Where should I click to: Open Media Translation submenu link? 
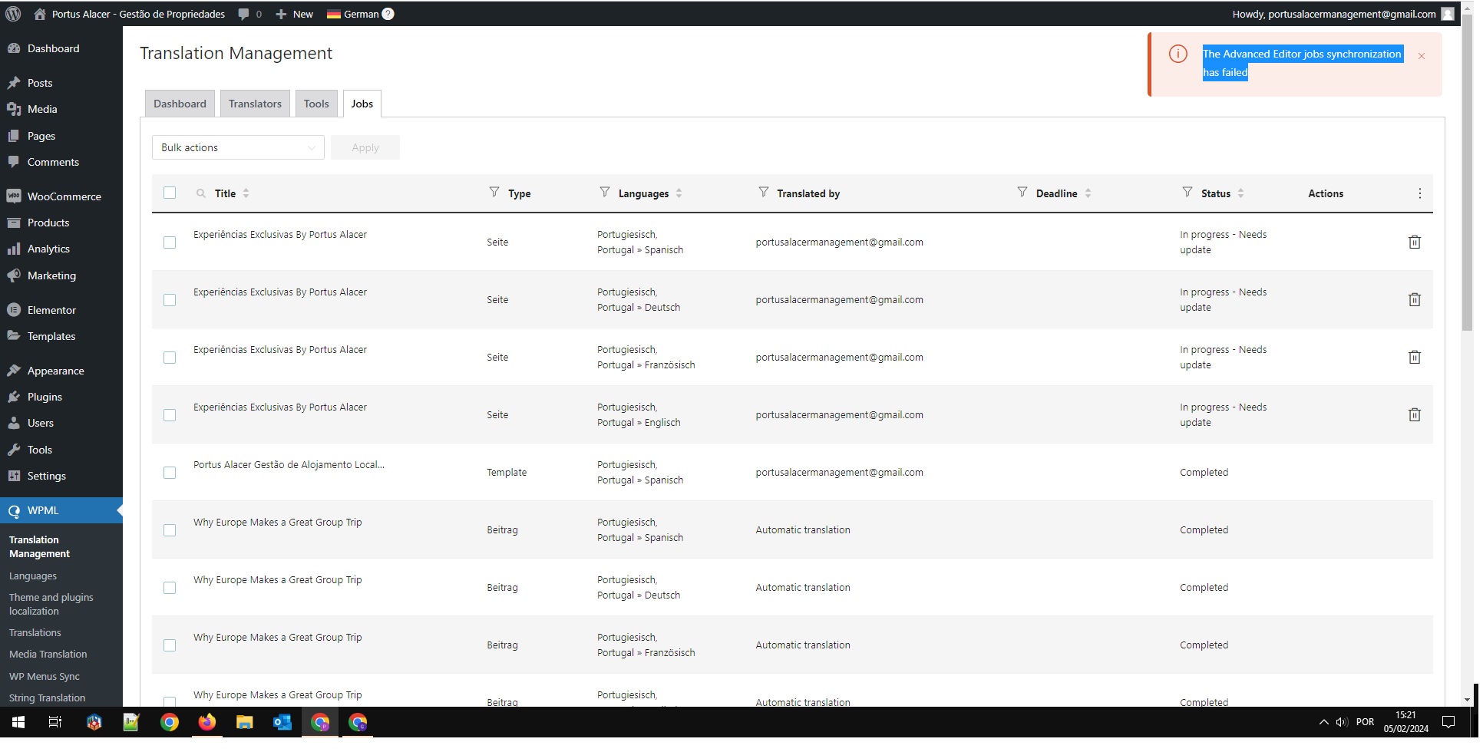[48, 655]
